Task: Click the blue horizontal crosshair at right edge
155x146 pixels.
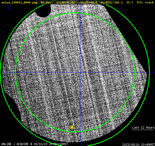Action: pyautogui.click(x=152, y=72)
